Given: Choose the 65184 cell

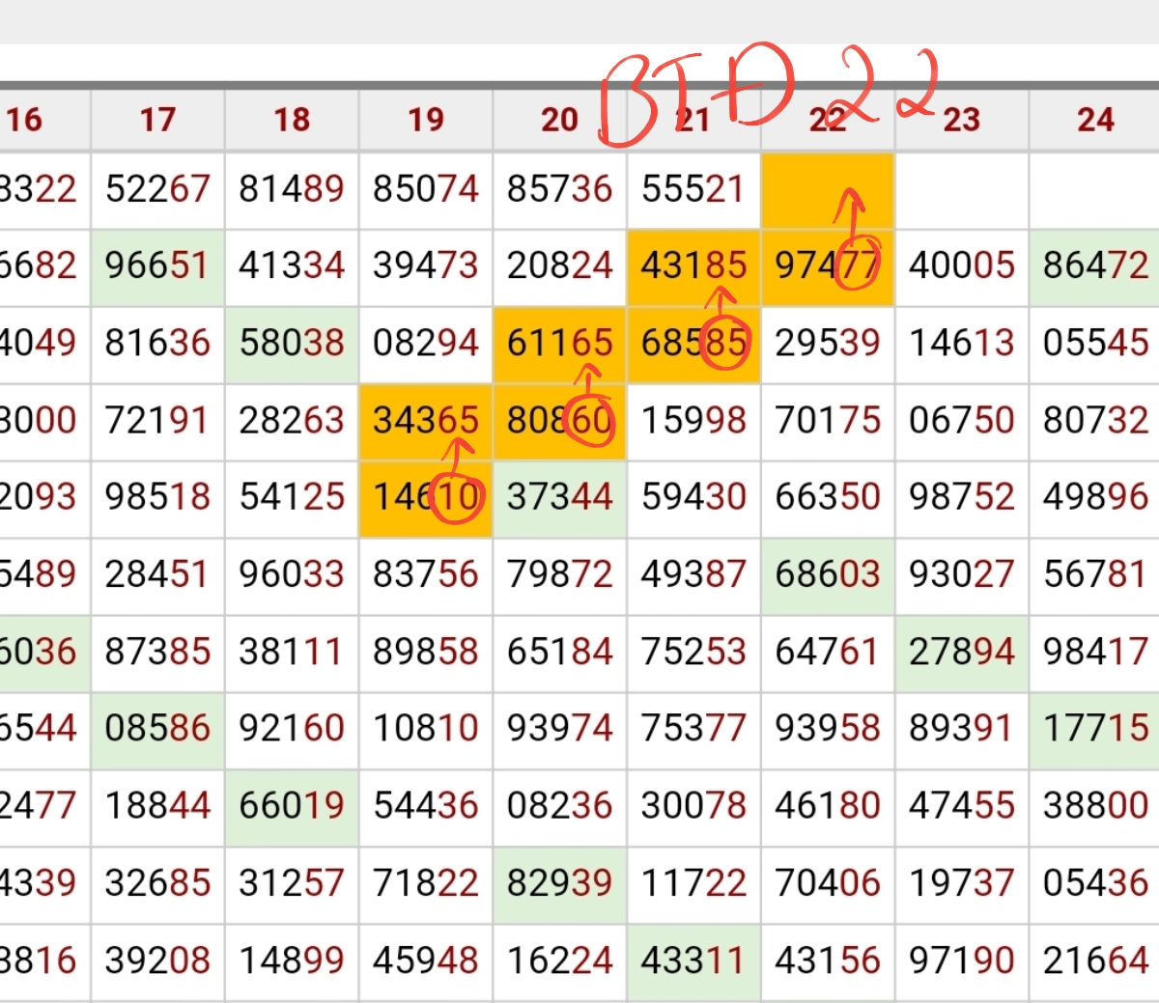Looking at the screenshot, I should pyautogui.click(x=559, y=652).
